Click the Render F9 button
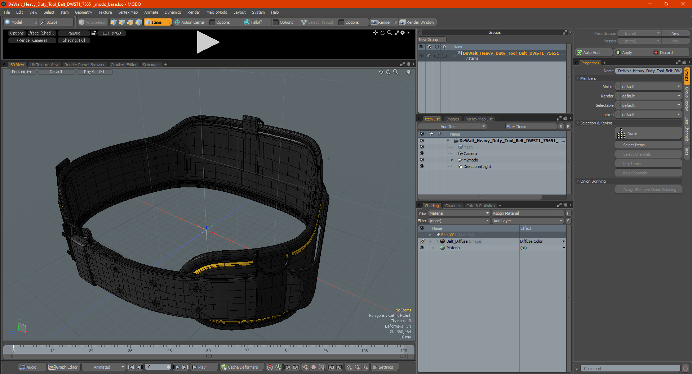Screen dimensions: 692x374 coord(384,22)
